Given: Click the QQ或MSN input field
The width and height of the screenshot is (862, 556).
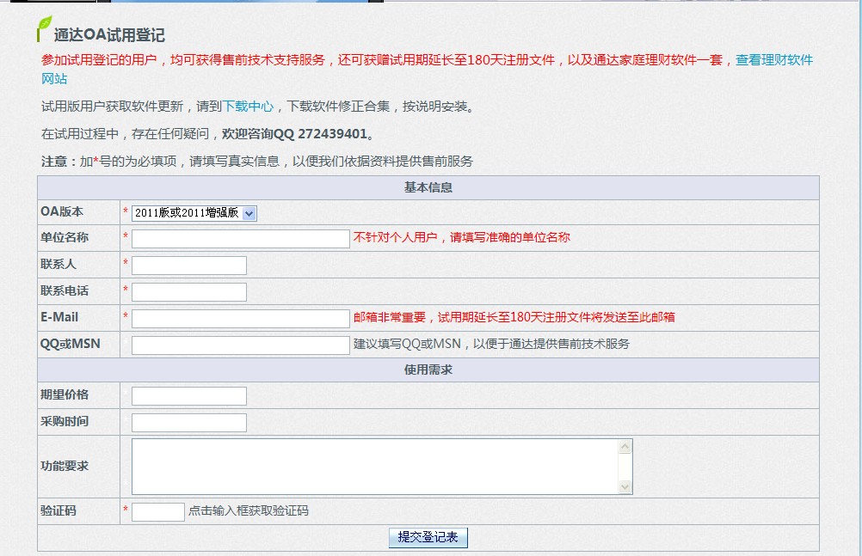Looking at the screenshot, I should [x=241, y=345].
